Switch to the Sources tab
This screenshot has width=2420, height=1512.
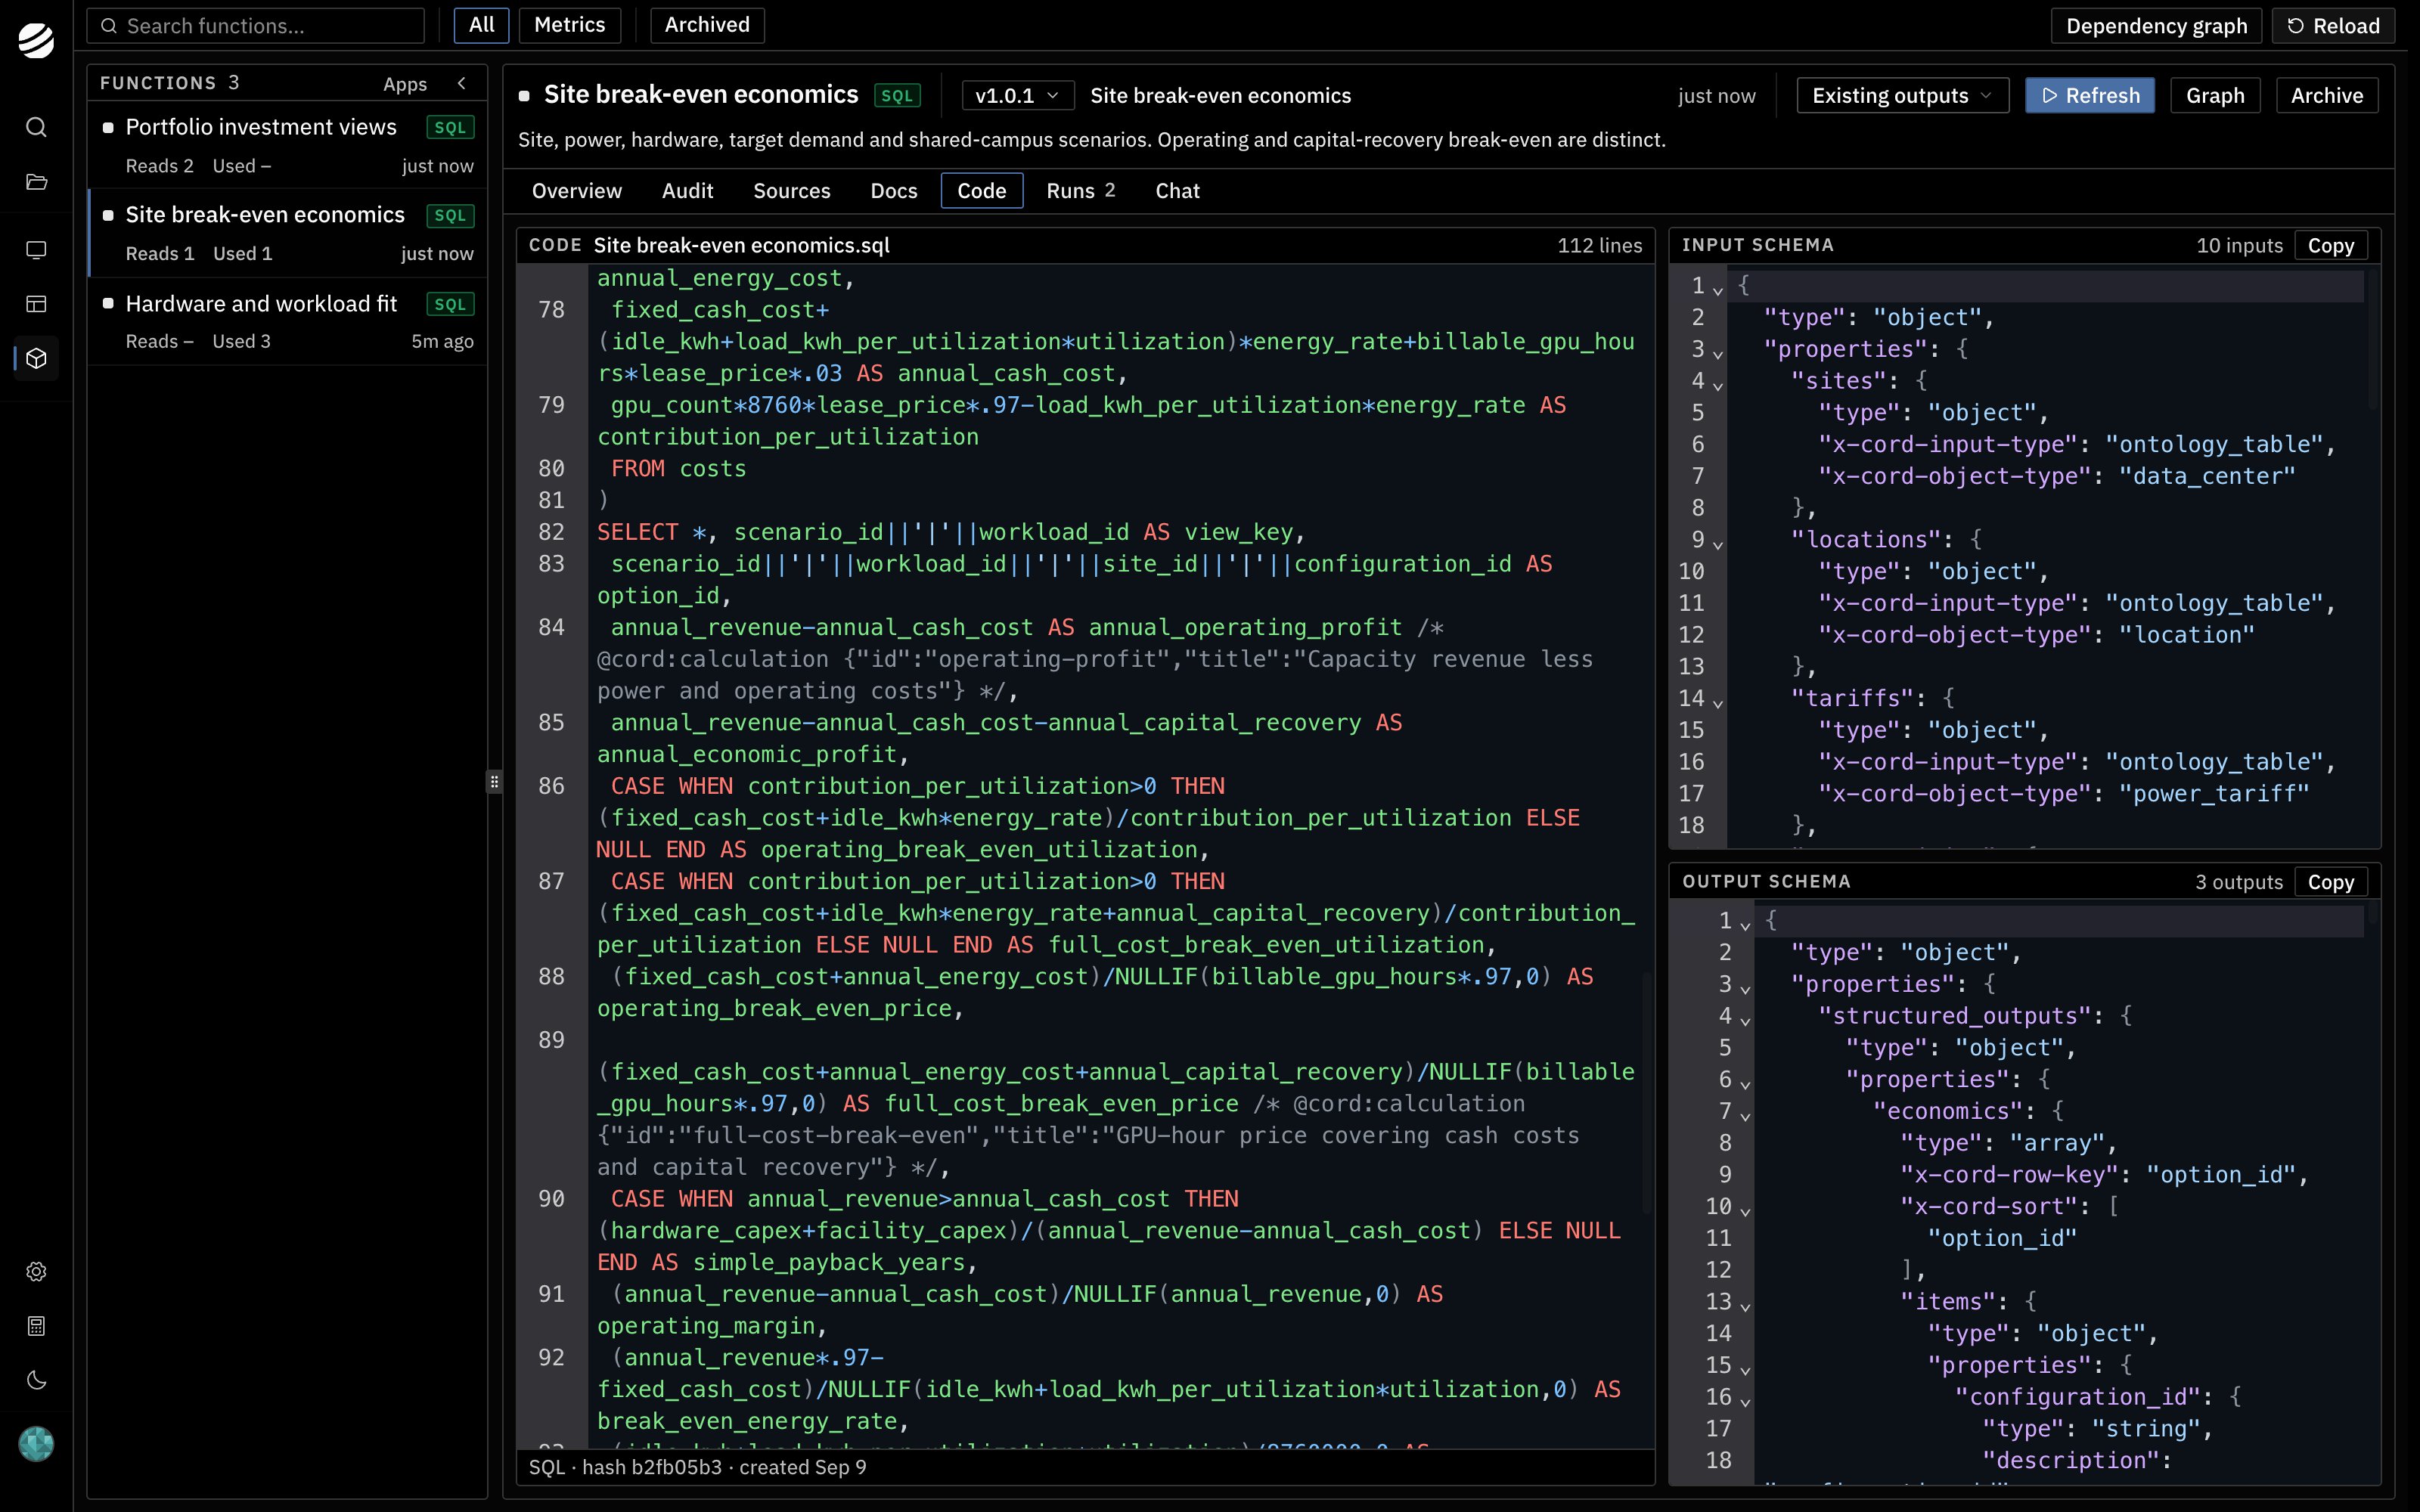[x=792, y=190]
